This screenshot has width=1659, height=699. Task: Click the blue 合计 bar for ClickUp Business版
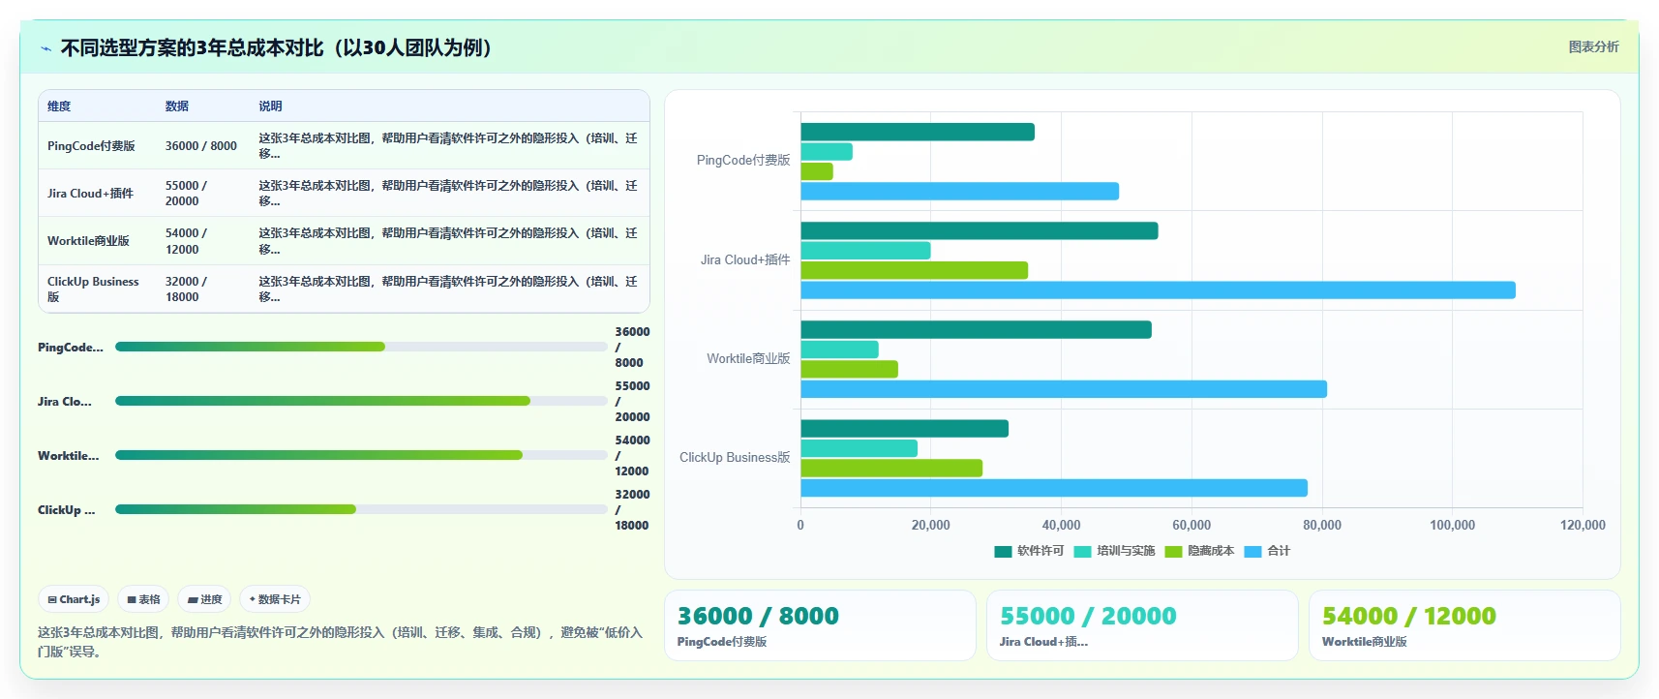click(x=1054, y=488)
